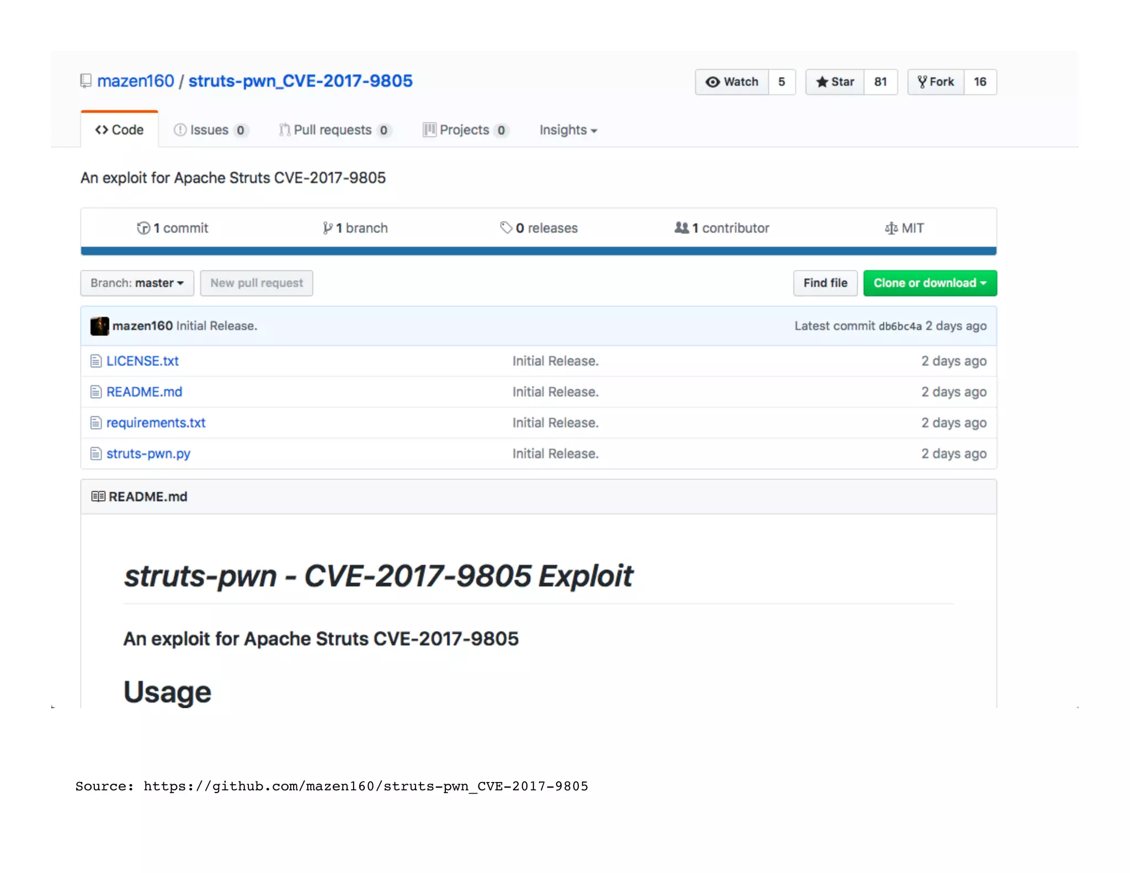View the 16 forks count

980,82
